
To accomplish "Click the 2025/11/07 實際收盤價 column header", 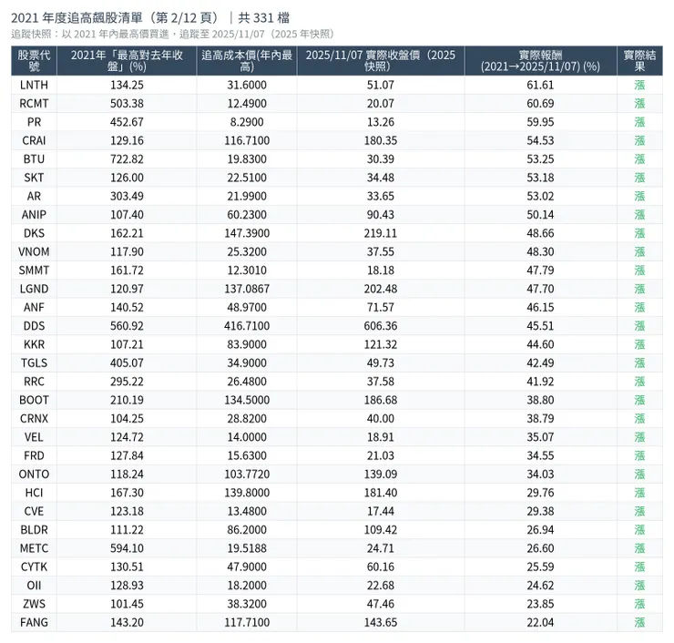I will pyautogui.click(x=380, y=61).
